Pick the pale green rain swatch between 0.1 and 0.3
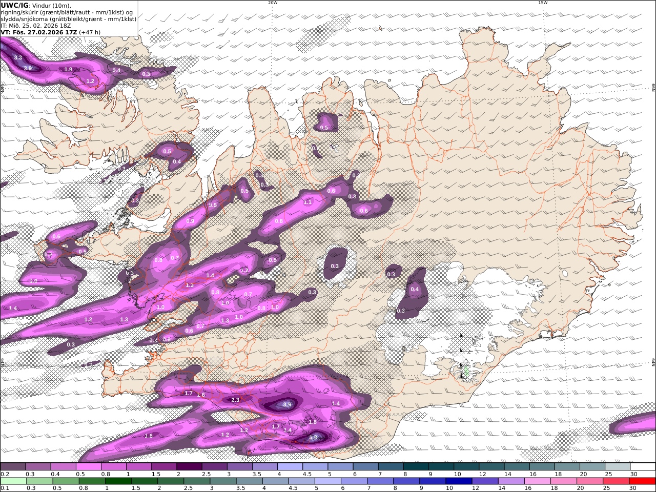The height and width of the screenshot is (492, 656). 13,481
